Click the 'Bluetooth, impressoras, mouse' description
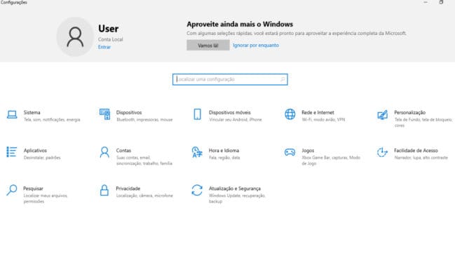 pyautogui.click(x=144, y=119)
